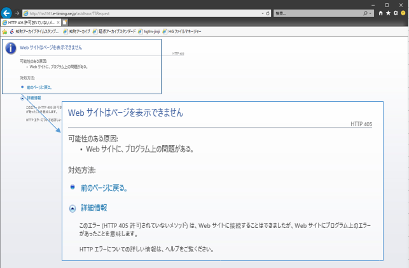Open the Favorites star icon in toolbar
409x268 pixels.
coord(388,13)
